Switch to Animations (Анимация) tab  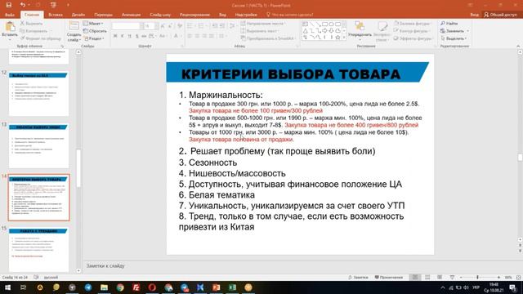pyautogui.click(x=131, y=15)
